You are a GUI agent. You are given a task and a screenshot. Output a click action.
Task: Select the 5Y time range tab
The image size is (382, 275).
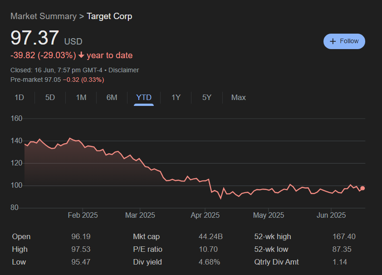click(x=207, y=98)
